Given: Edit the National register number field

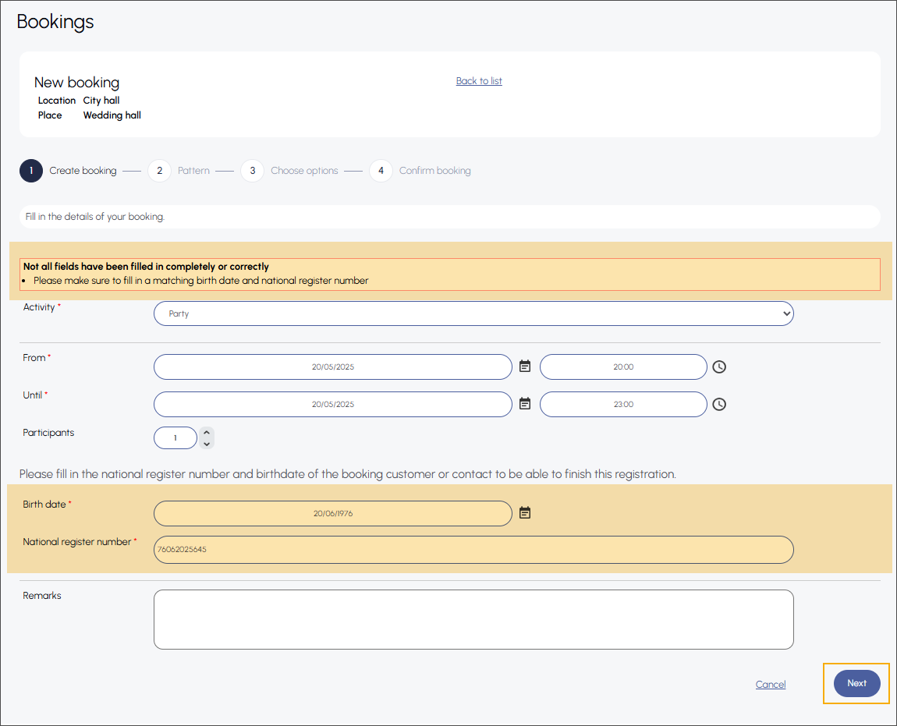Looking at the screenshot, I should pyautogui.click(x=473, y=549).
